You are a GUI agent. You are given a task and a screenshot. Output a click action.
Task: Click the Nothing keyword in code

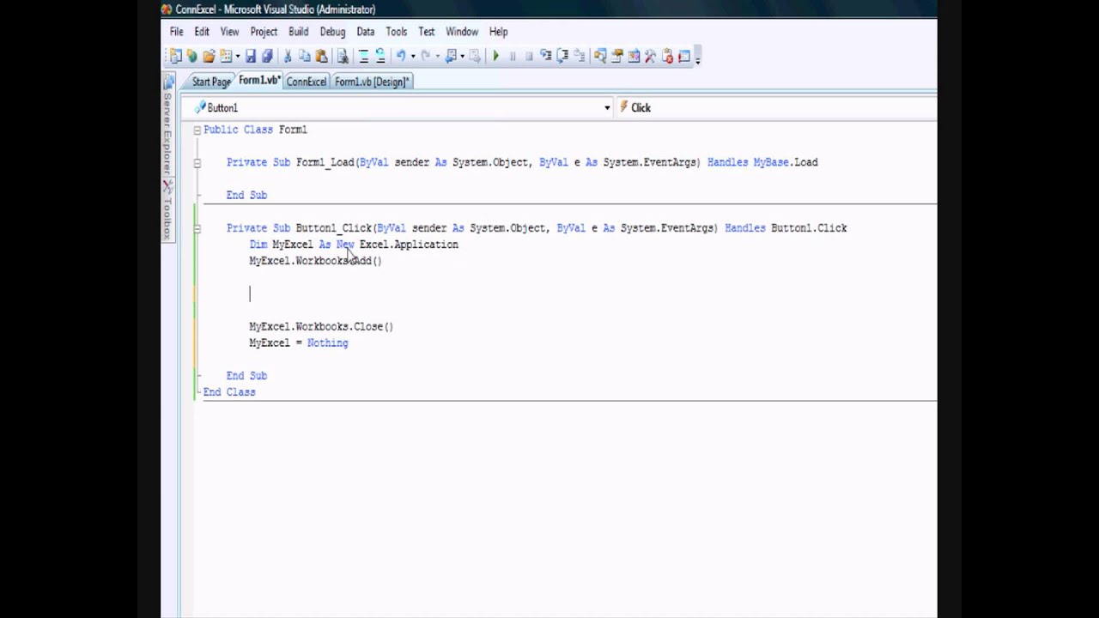tap(327, 343)
